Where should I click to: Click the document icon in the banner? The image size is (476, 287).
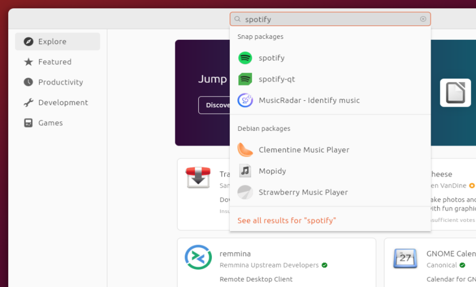(x=456, y=92)
